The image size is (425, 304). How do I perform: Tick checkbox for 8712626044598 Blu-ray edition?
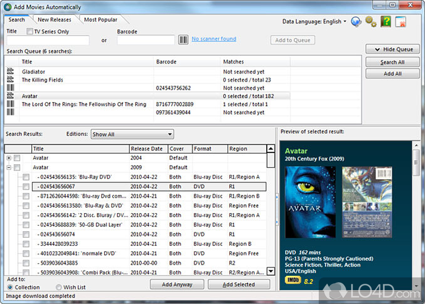click(26, 196)
